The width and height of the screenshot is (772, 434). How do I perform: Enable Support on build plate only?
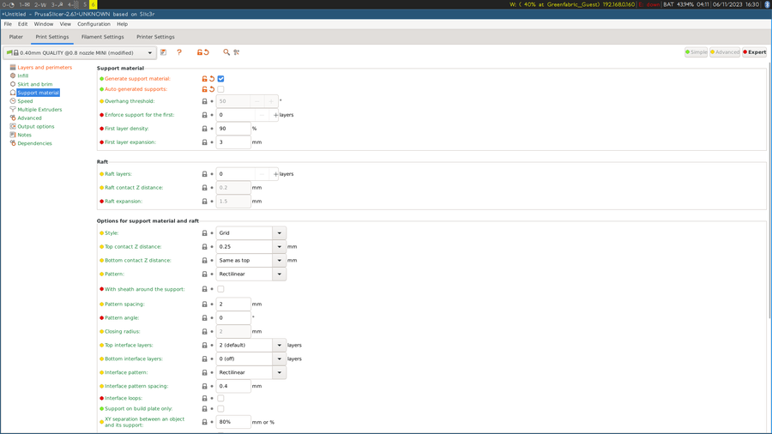[220, 408]
